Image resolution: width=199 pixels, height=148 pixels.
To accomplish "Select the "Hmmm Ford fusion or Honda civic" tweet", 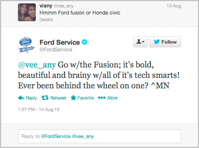I will pos(80,13).
